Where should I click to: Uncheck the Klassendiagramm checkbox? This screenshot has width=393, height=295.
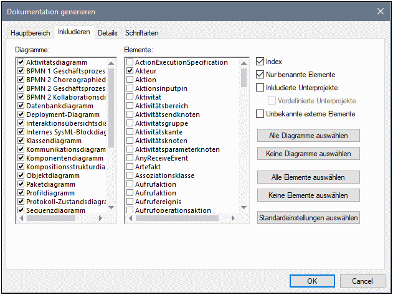(x=22, y=141)
